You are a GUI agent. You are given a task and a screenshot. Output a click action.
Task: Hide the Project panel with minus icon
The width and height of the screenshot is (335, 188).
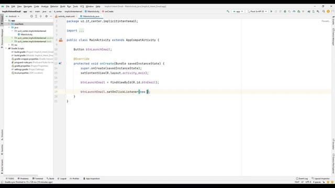[x=51, y=16]
